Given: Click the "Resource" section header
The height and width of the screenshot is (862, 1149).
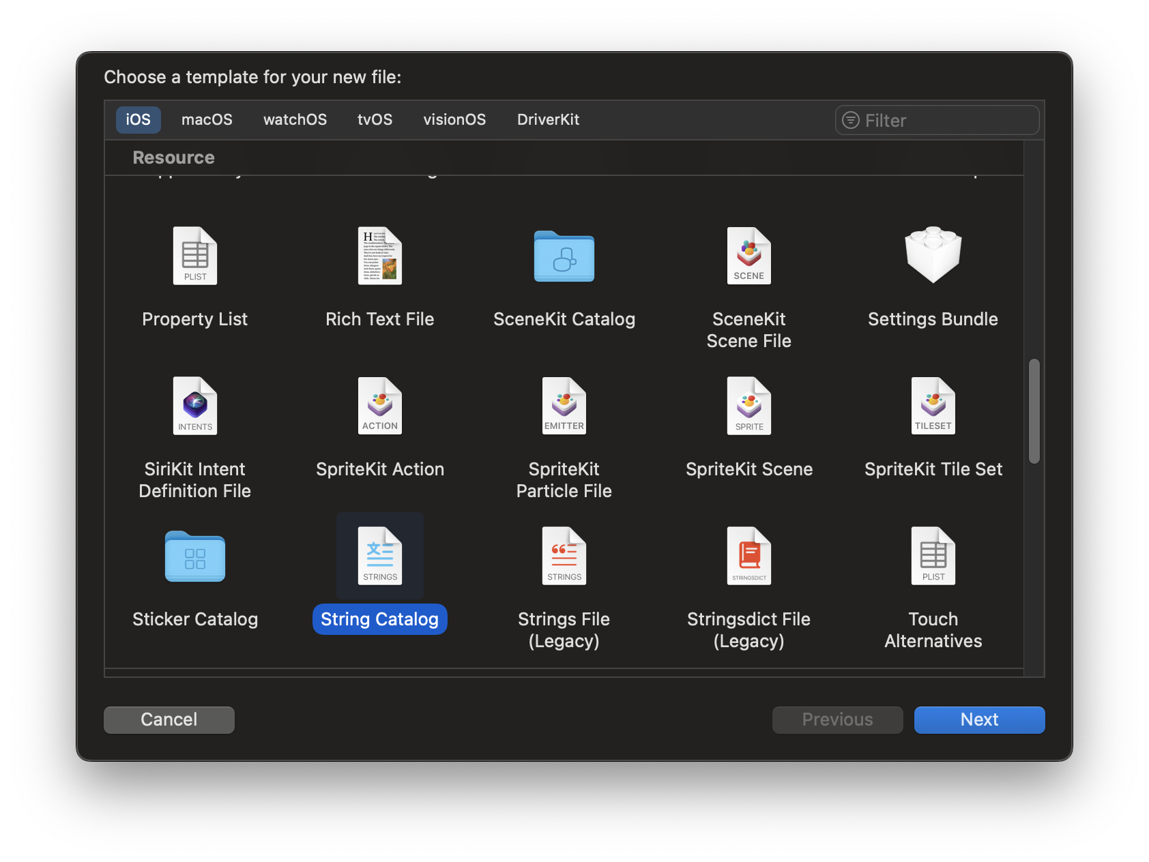Looking at the screenshot, I should [174, 158].
